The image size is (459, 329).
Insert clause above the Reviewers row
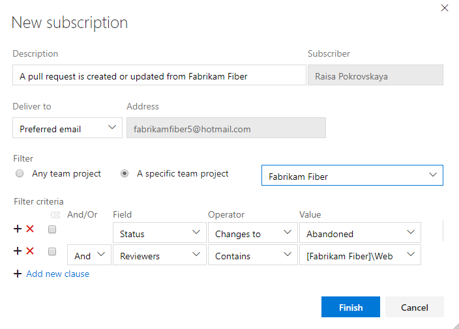[x=18, y=251]
